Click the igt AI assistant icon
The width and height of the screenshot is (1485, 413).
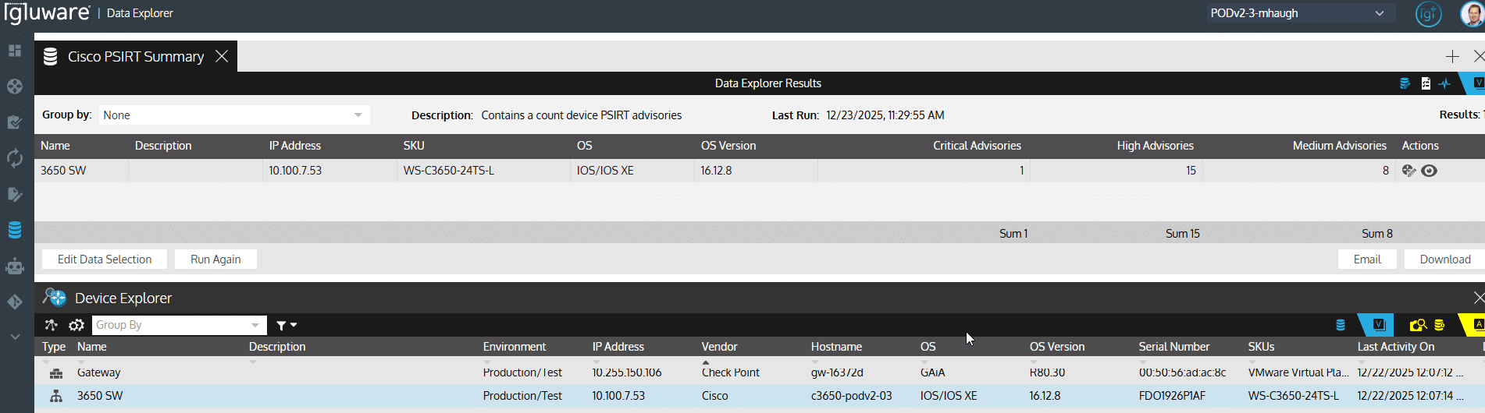pyautogui.click(x=1428, y=14)
